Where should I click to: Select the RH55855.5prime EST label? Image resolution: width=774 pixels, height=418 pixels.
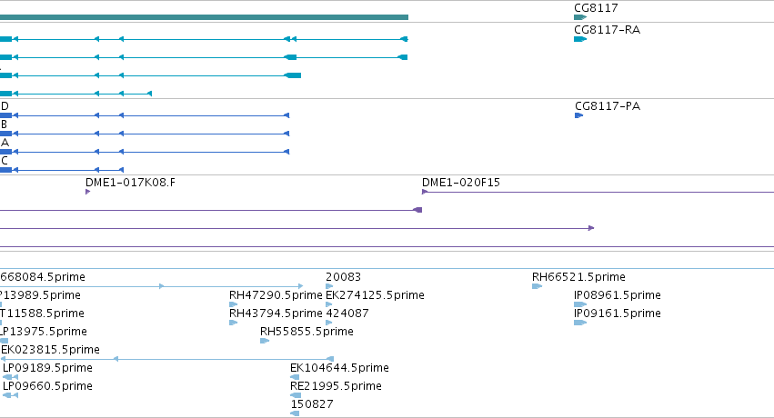307,332
